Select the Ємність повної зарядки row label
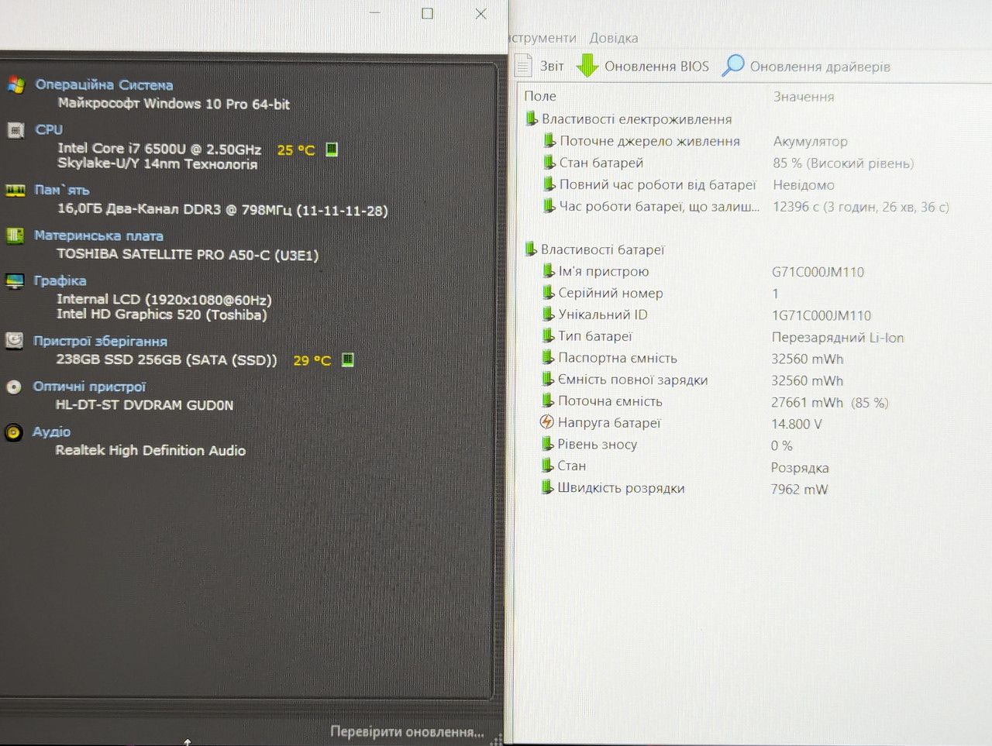Screen dimensions: 992x746 [632, 380]
